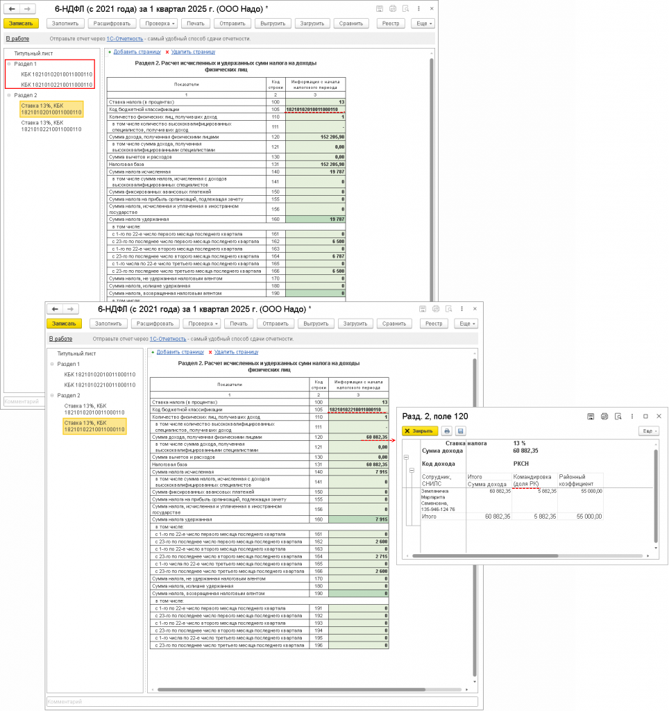The height and width of the screenshot is (711, 669).
Task: Click Расшифровать in the back window's toolbar
Action: click(x=112, y=24)
